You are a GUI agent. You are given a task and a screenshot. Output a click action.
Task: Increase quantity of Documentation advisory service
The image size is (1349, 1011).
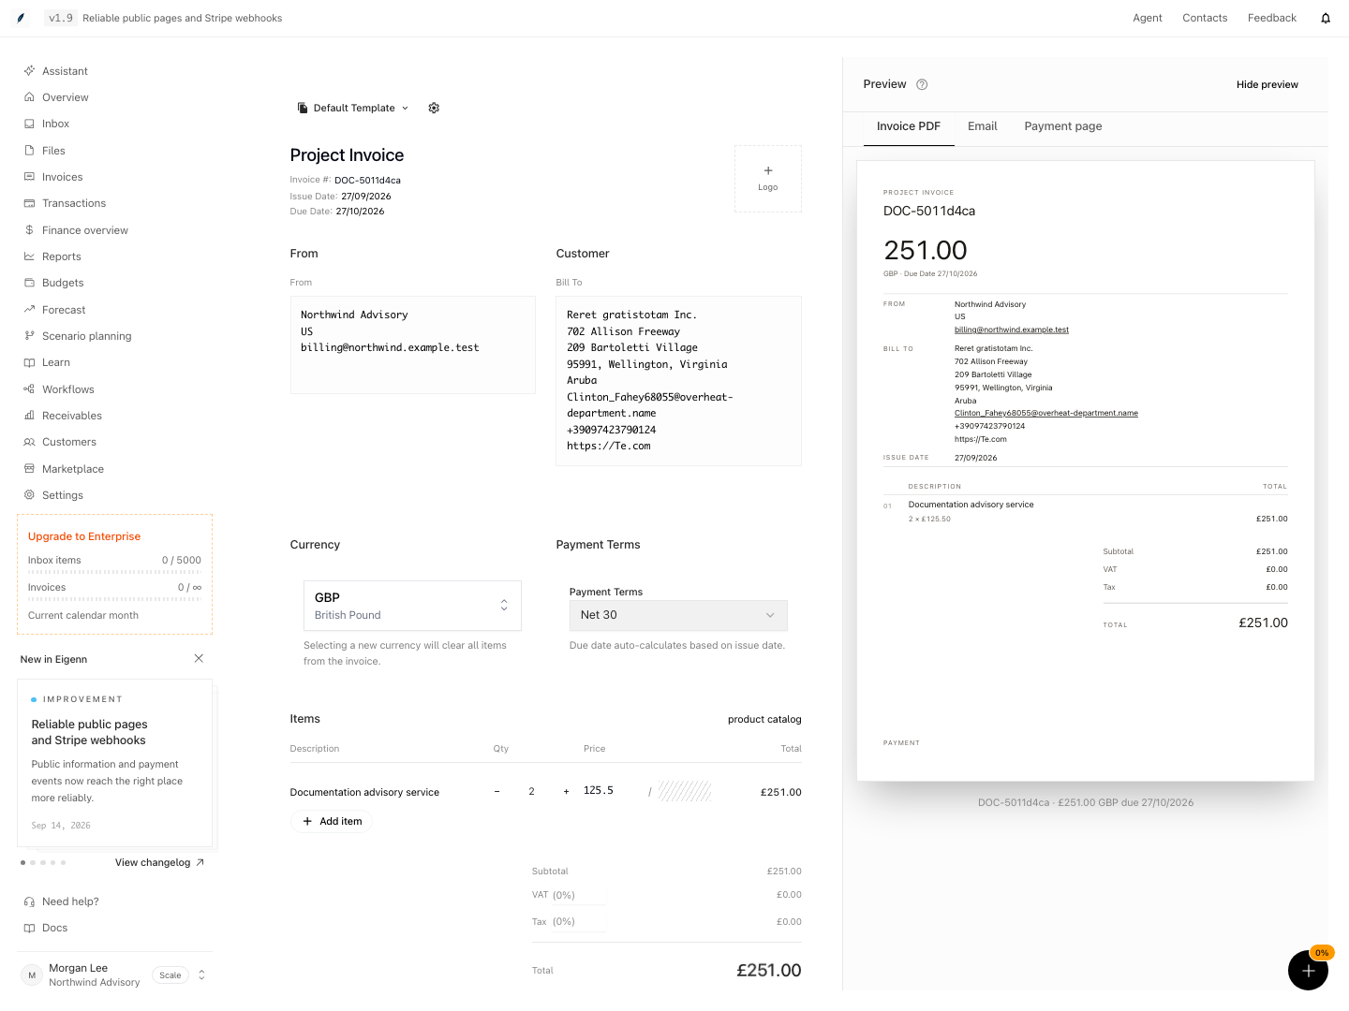(566, 792)
